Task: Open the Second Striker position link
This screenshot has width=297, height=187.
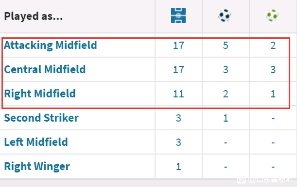Action: coord(41,118)
